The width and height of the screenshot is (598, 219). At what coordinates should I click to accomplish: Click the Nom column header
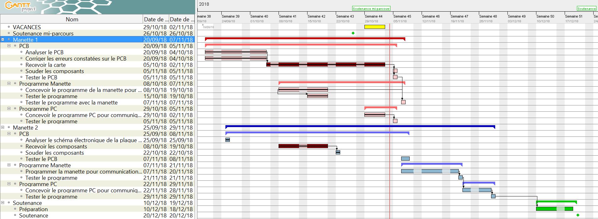pos(72,19)
